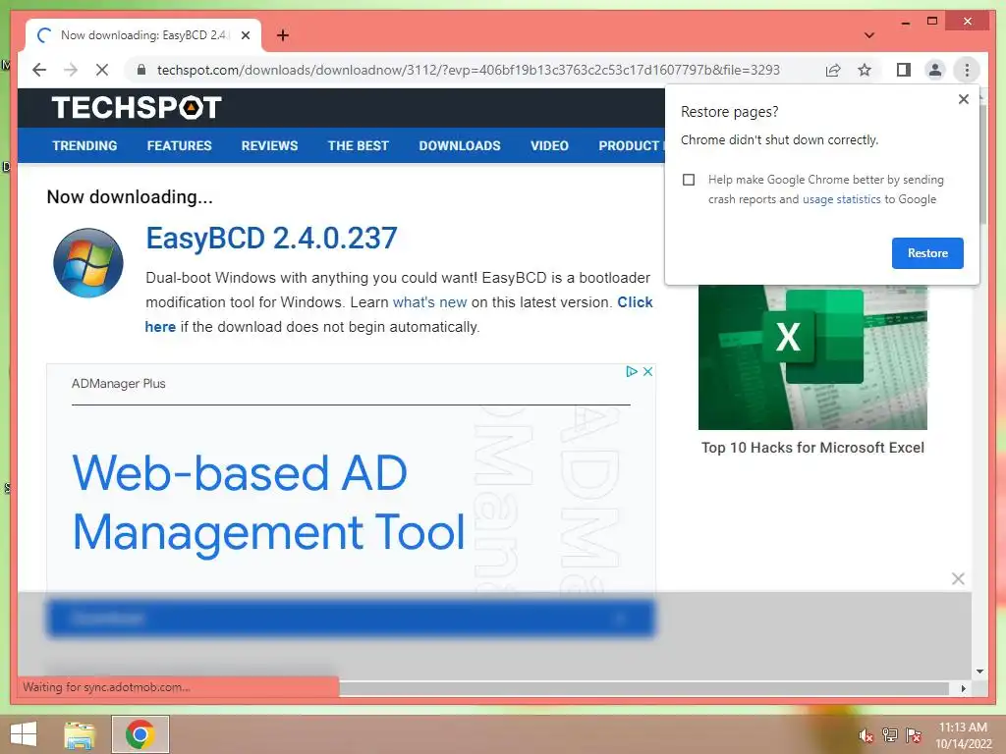The width and height of the screenshot is (1006, 754).
Task: Close the bottom overlay banner X
Action: coord(958,579)
